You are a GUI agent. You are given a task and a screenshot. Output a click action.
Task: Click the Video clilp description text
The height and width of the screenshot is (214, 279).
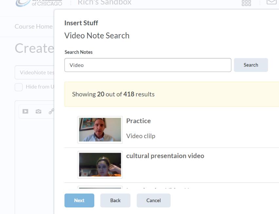(x=141, y=136)
